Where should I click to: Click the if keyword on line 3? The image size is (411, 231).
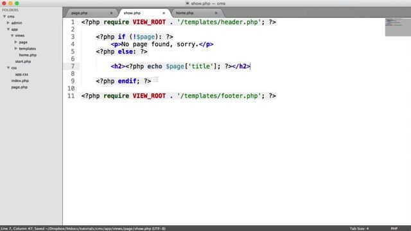click(121, 37)
